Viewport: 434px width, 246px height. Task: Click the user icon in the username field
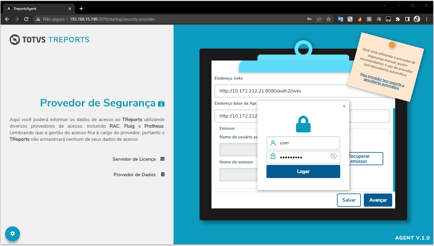click(273, 143)
